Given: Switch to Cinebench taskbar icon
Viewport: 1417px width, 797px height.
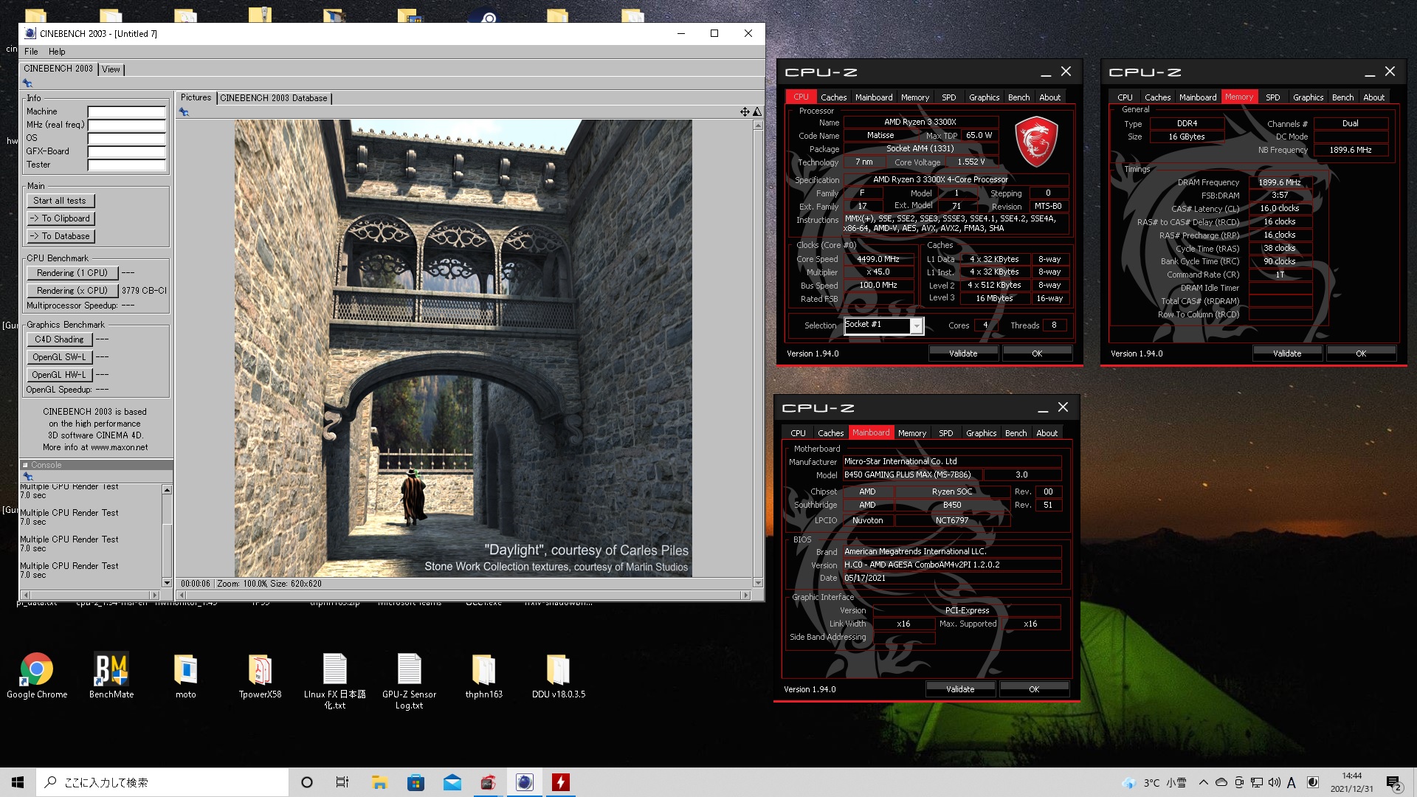Looking at the screenshot, I should pyautogui.click(x=524, y=782).
